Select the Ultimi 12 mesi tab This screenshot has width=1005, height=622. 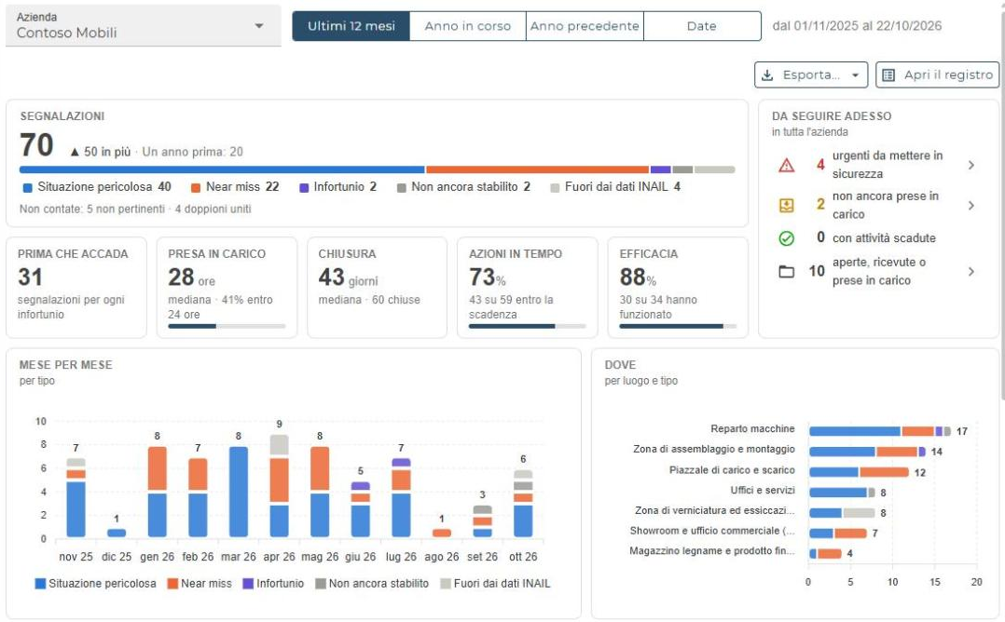[351, 26]
